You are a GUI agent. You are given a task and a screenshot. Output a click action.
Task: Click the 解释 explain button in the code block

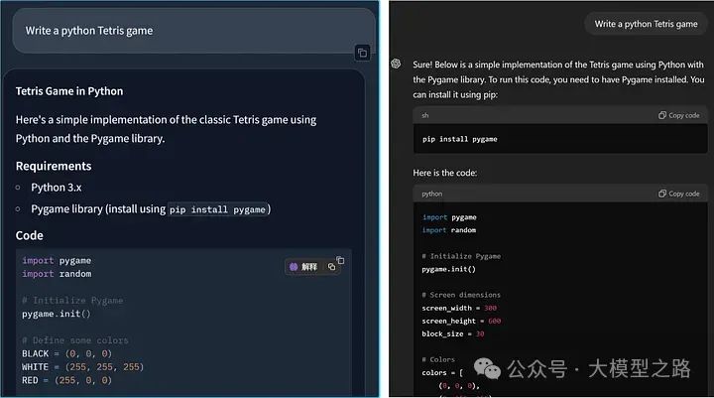(303, 266)
